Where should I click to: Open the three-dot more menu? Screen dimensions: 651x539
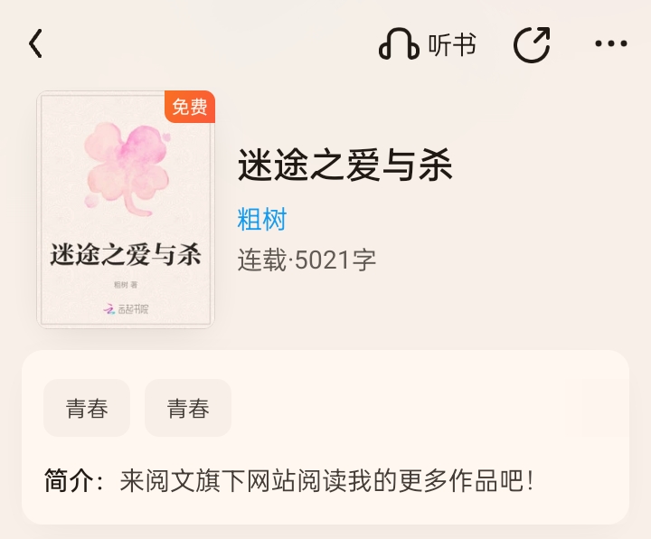[x=610, y=43]
